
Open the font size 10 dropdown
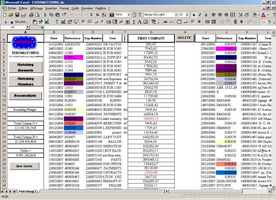pos(187,15)
